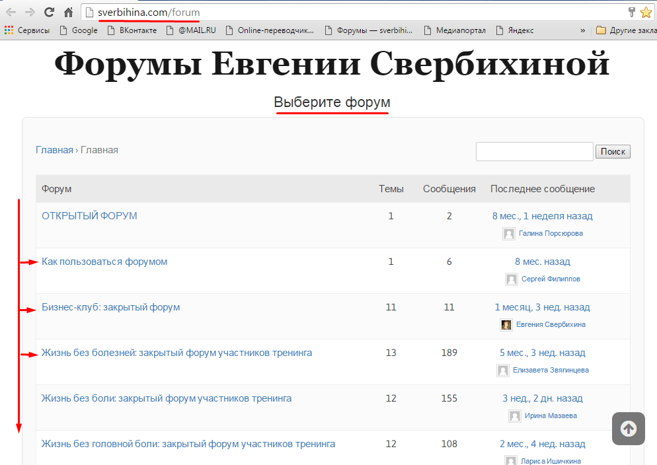
Task: Click Евгения Свербихина's avatar photo
Action: point(506,324)
